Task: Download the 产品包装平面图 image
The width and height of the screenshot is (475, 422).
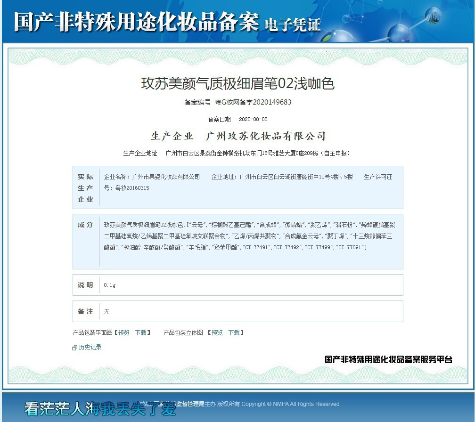Action: pos(141,333)
